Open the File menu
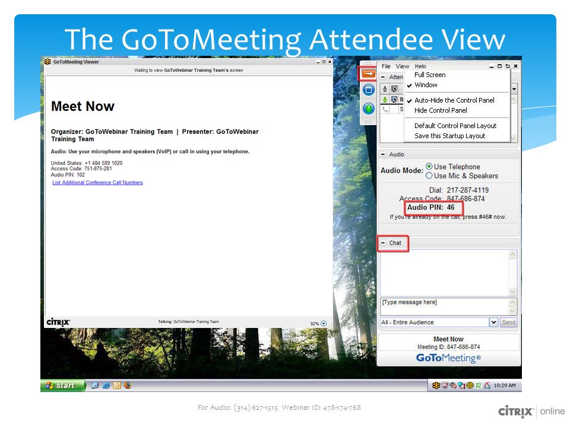The height and width of the screenshot is (427, 570). pos(386,66)
